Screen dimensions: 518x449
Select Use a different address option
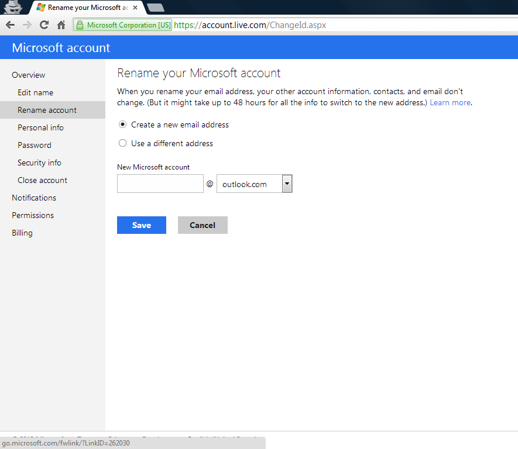click(x=122, y=143)
